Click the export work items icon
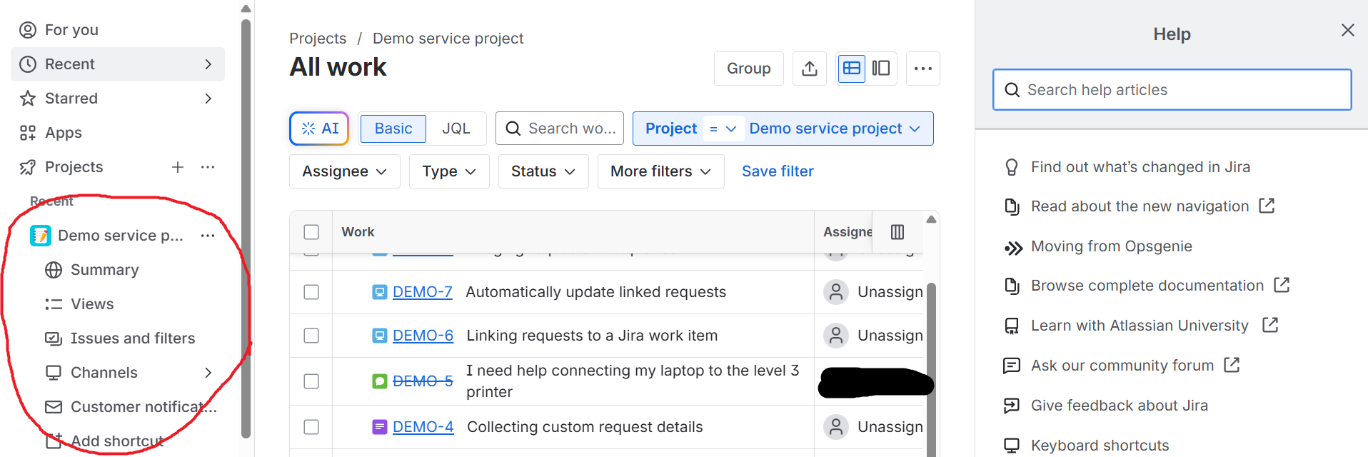Screen dimensions: 1368x457 click(x=809, y=69)
